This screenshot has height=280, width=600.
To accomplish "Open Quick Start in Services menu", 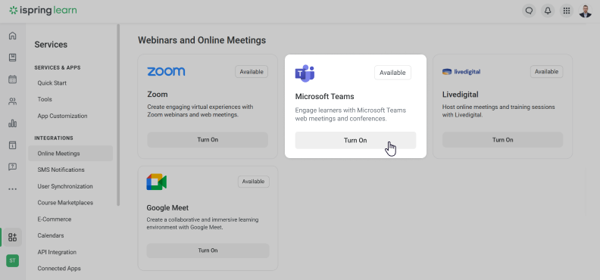I will tap(52, 83).
